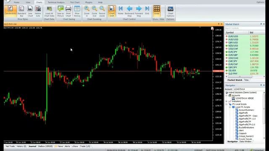Select the USD/CAD row
This screenshot has height=151, width=269.
click(x=245, y=58)
